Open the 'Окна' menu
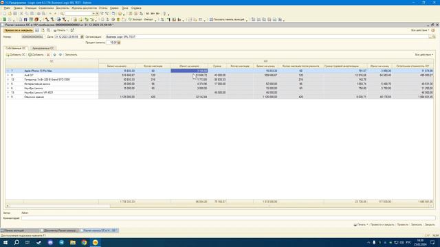440x247 pixels. tap(125, 8)
